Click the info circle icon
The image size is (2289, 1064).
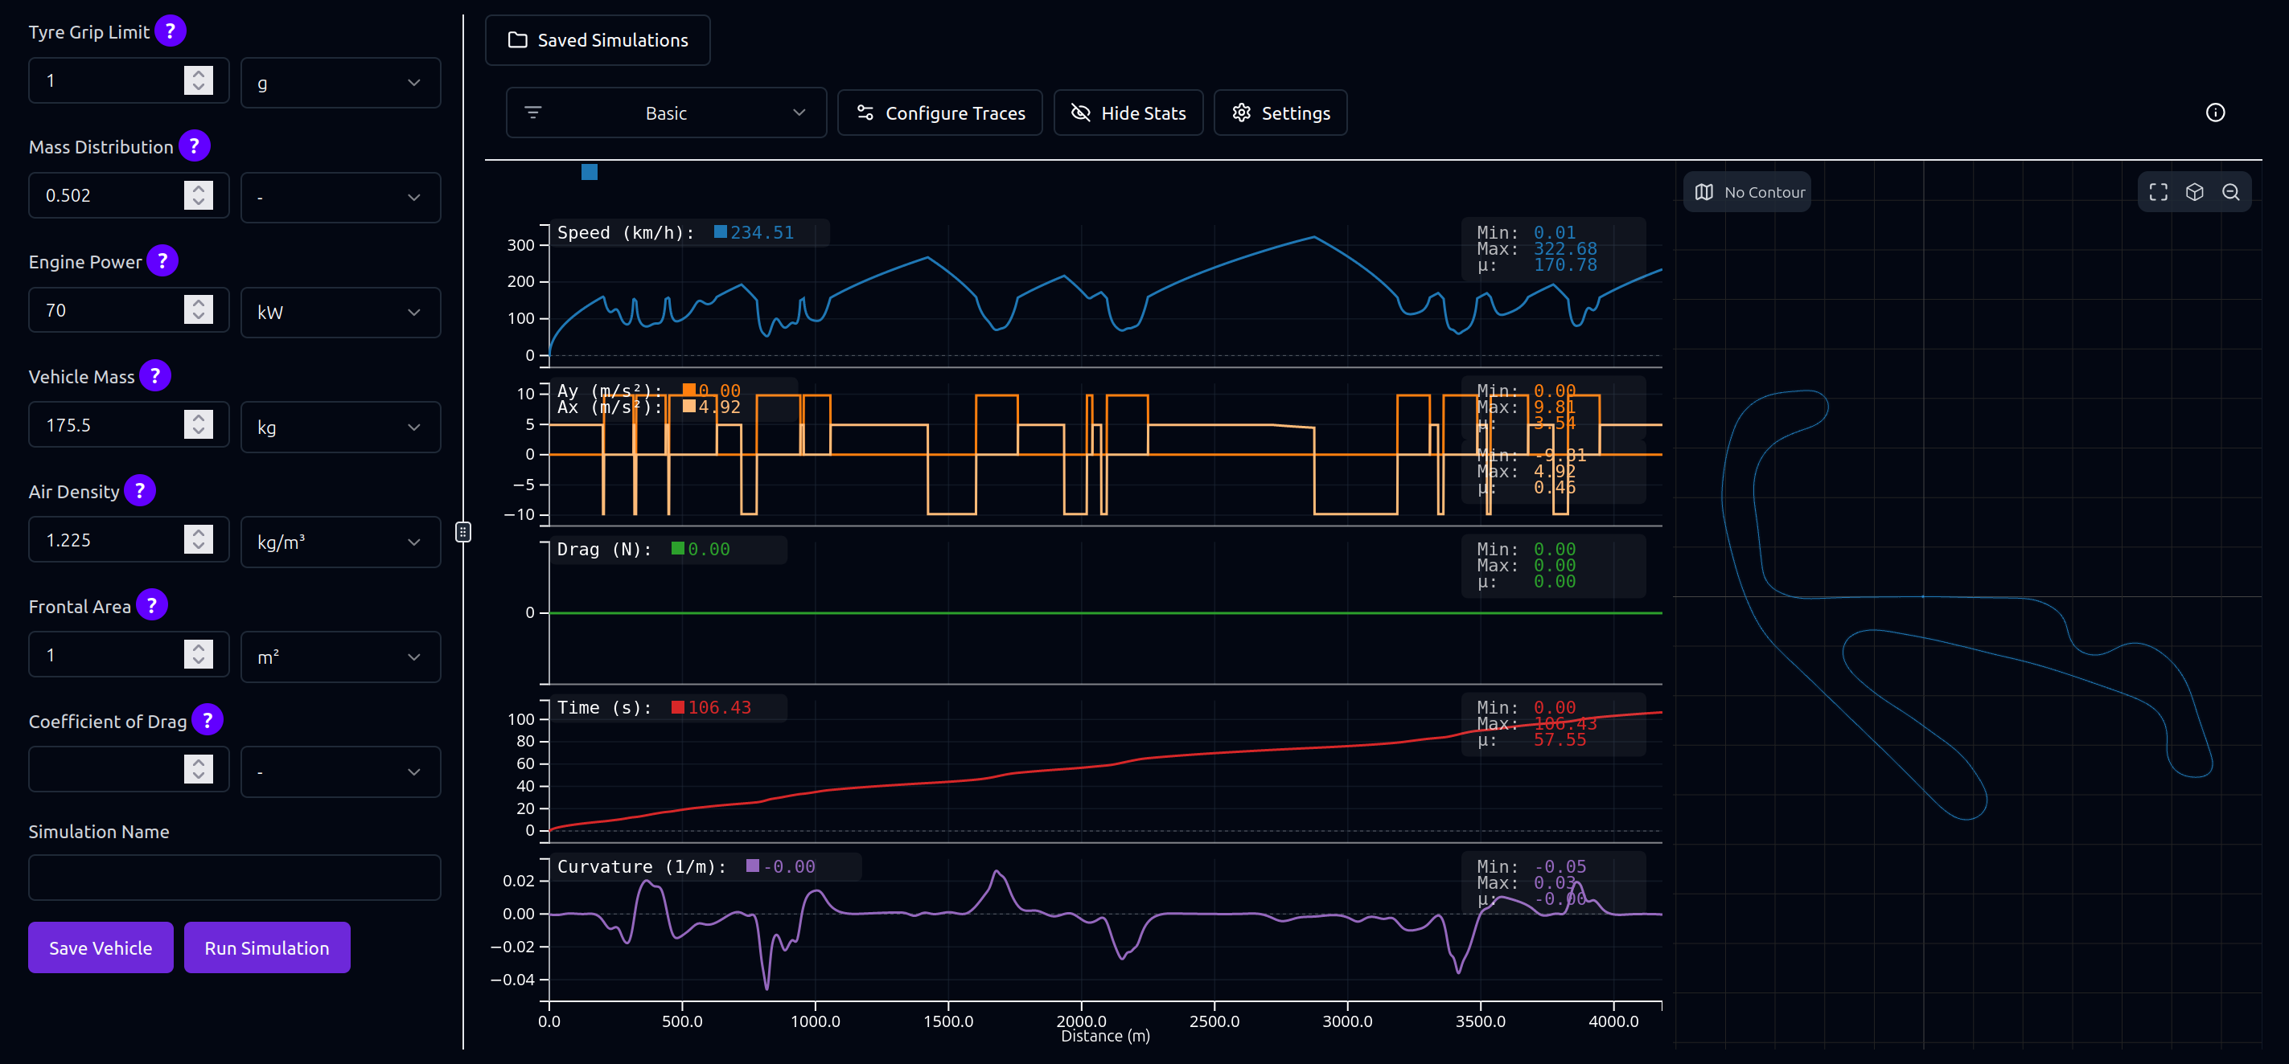[2215, 113]
